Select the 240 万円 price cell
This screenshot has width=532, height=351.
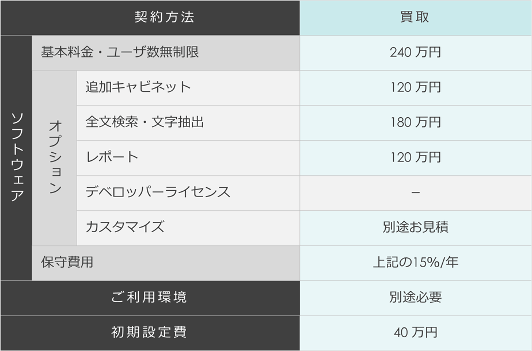point(416,53)
